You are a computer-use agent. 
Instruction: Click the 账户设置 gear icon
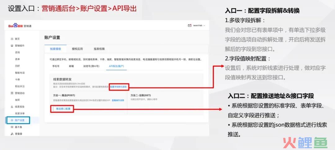pyautogui.click(x=12, y=120)
